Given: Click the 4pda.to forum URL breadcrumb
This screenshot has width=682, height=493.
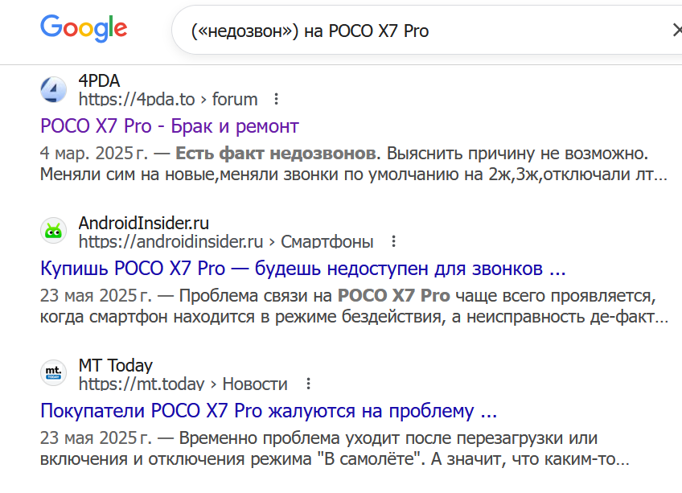Looking at the screenshot, I should tap(168, 99).
